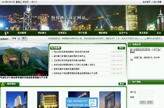Image resolution: width=164 pixels, height=108 pixels.
Task: Select slide number 5 in the image slideshow
Action: click(46, 75)
